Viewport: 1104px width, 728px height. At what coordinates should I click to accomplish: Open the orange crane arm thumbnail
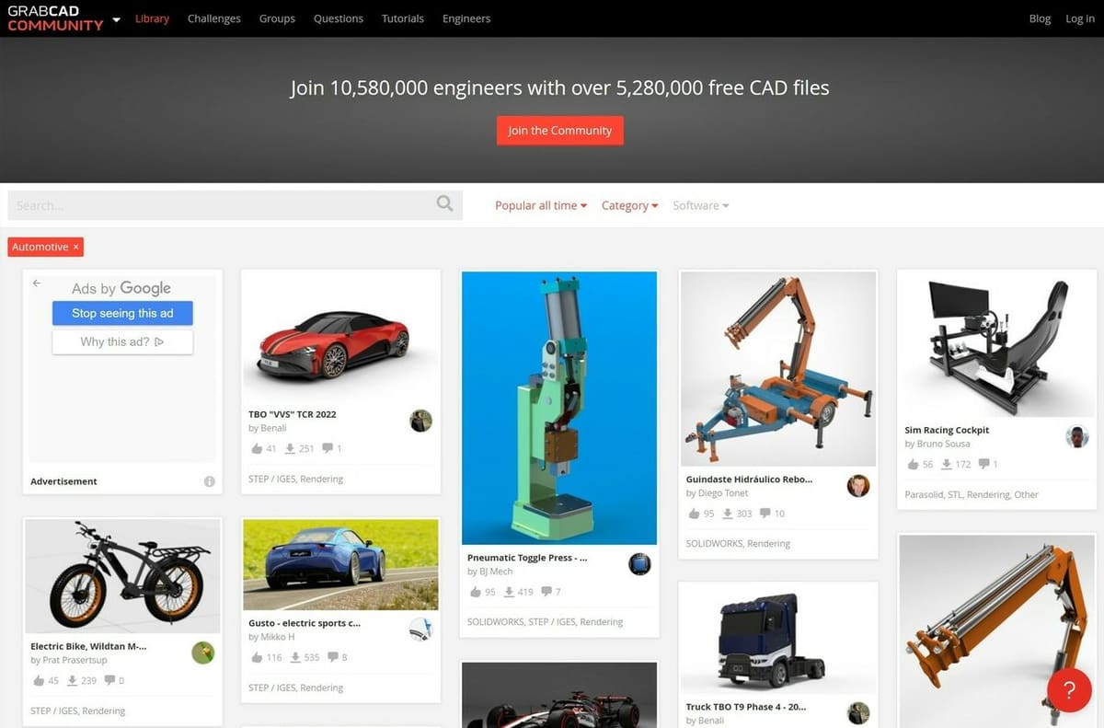pyautogui.click(x=997, y=631)
